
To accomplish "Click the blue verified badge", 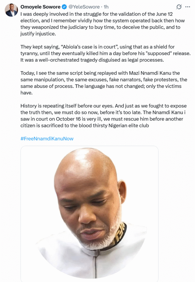I will point(64,7).
